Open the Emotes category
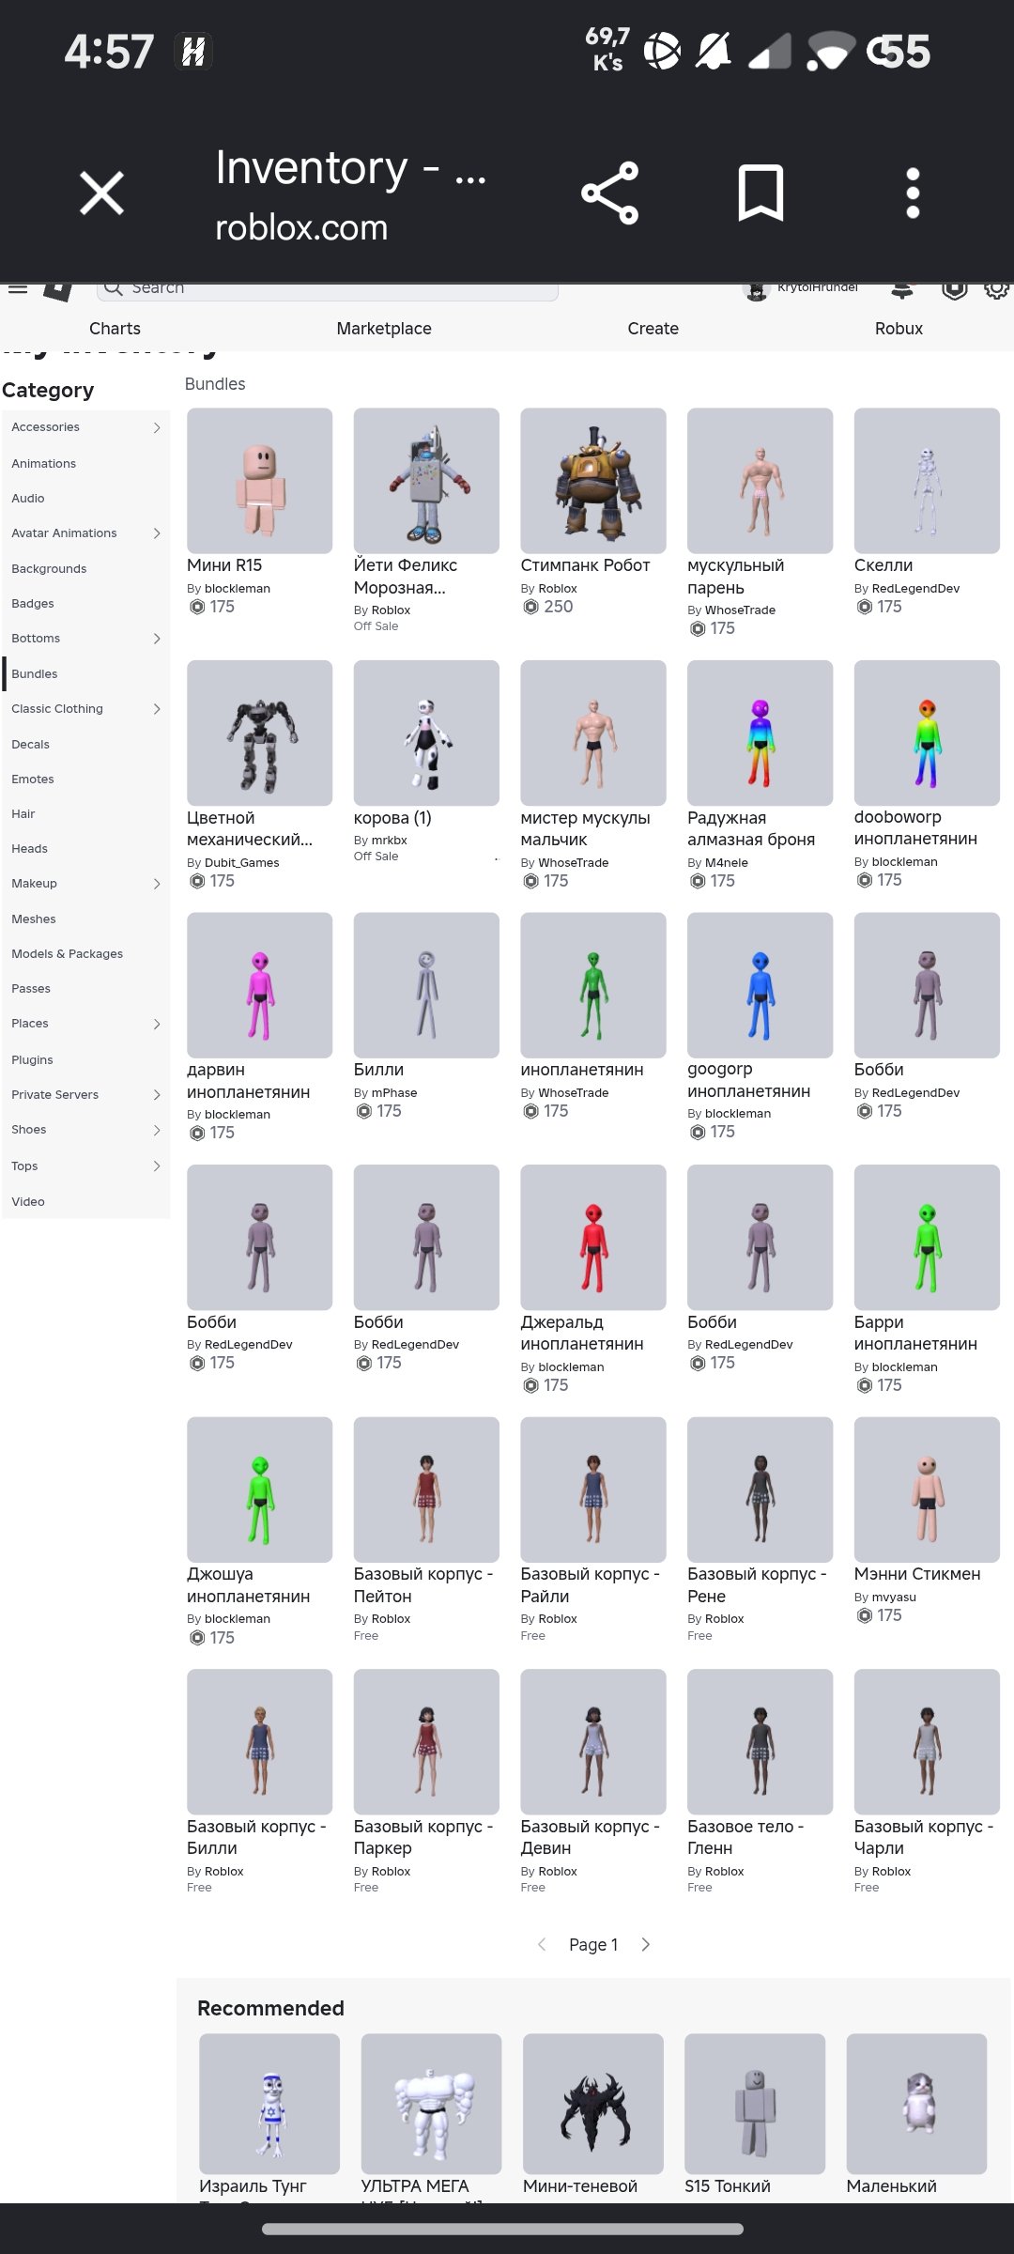 click(33, 780)
